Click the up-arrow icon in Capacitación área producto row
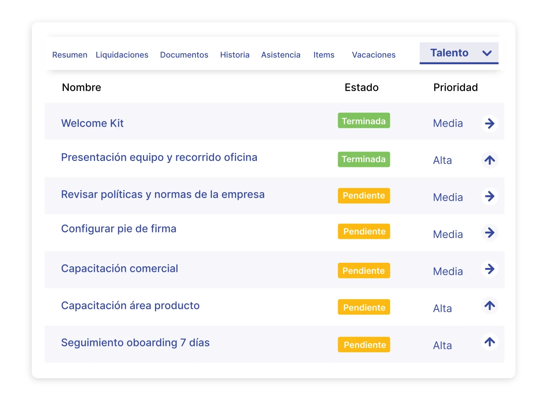The width and height of the screenshot is (548, 396). (x=489, y=306)
